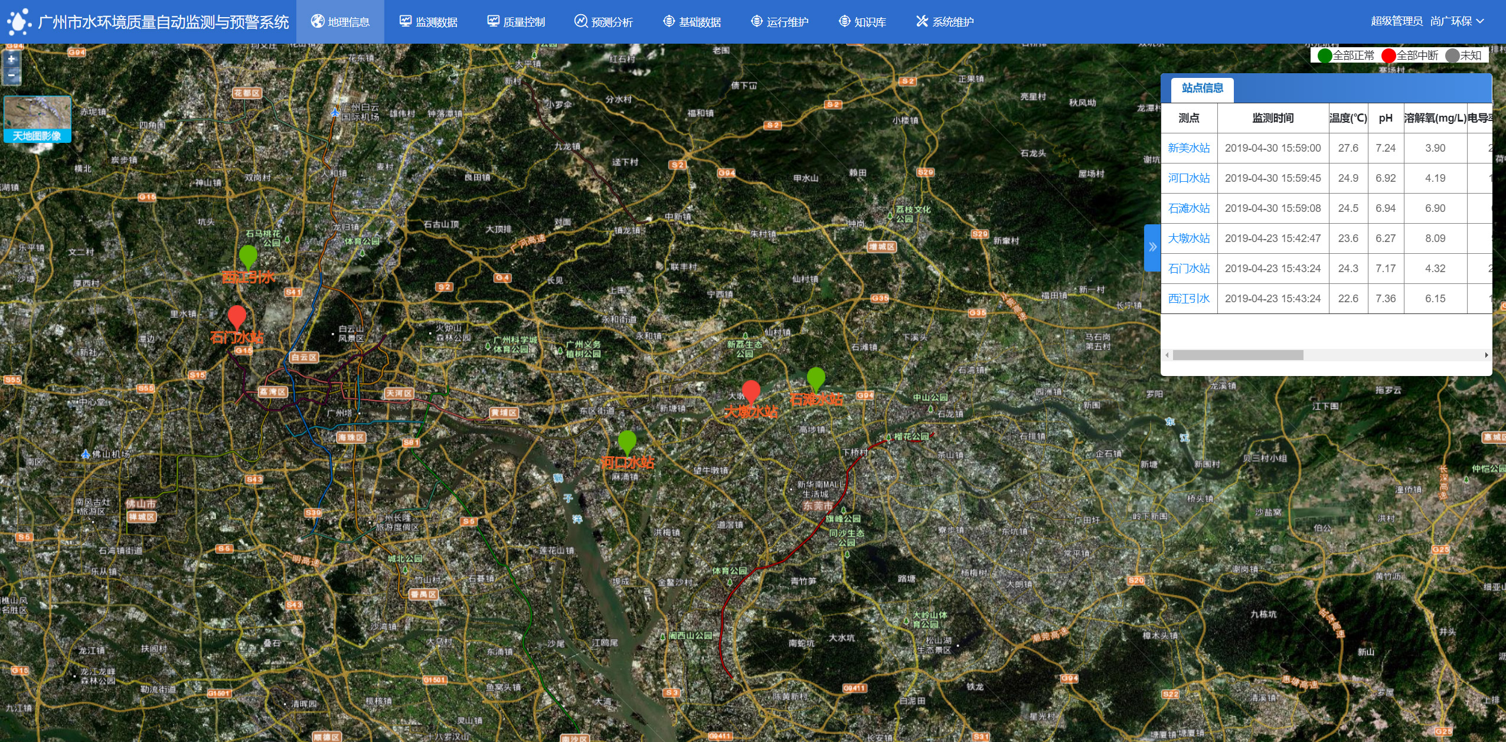Open the 新美水站 station link
This screenshot has height=742, width=1506.
click(1188, 148)
